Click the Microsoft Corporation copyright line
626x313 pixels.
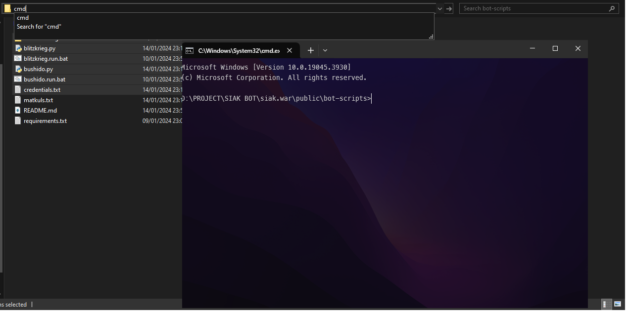[275, 78]
